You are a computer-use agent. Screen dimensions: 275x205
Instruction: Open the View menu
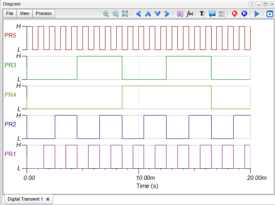[x=24, y=13]
